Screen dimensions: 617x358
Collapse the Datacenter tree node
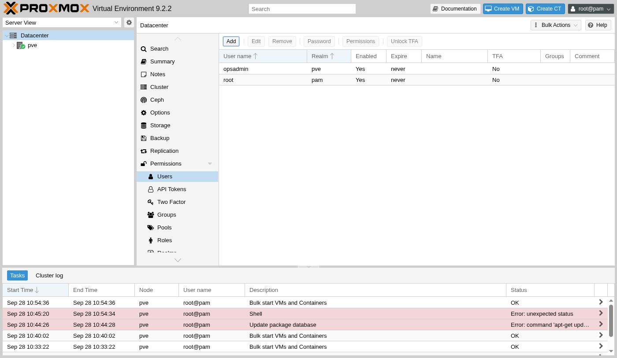[x=7, y=36]
